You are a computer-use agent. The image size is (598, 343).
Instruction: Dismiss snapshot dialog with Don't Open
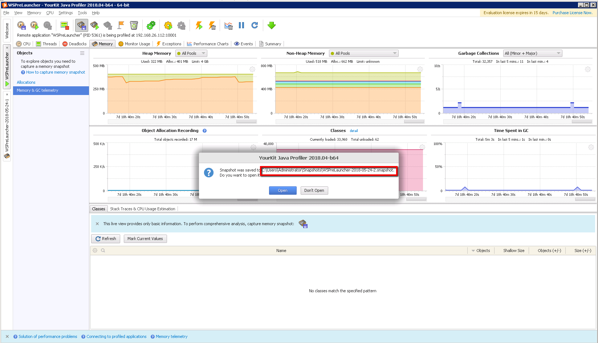(x=314, y=190)
